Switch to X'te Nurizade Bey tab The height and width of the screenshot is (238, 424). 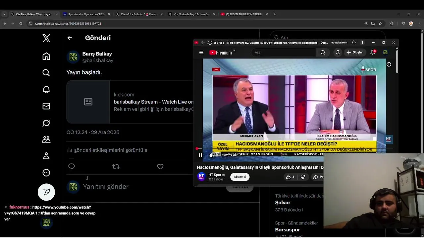point(191,14)
